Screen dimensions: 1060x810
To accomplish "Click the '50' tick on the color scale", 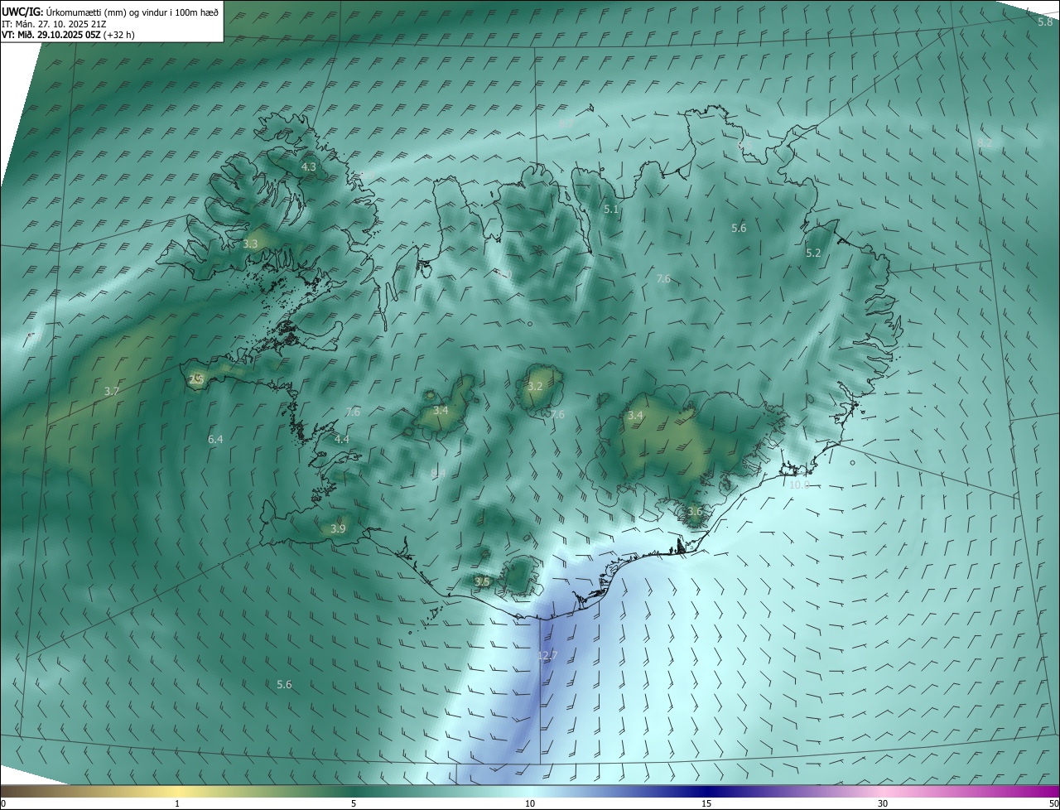I will (x=1053, y=804).
